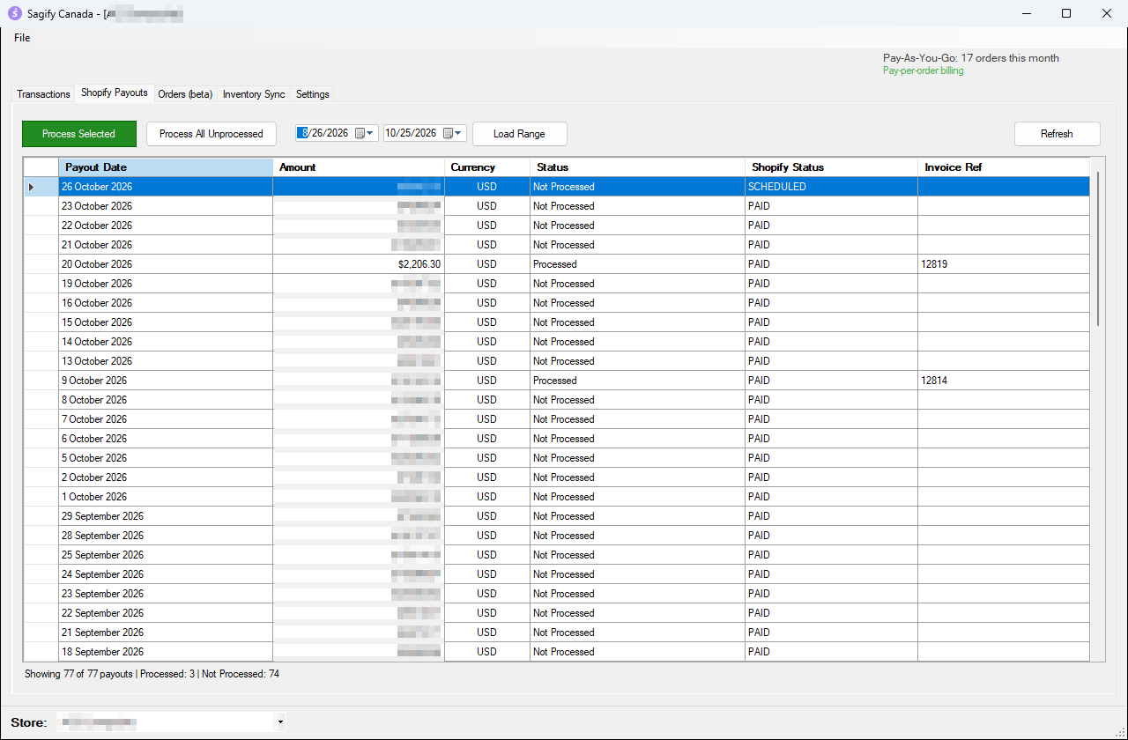Select the Shopify Payouts tab

coord(115,92)
